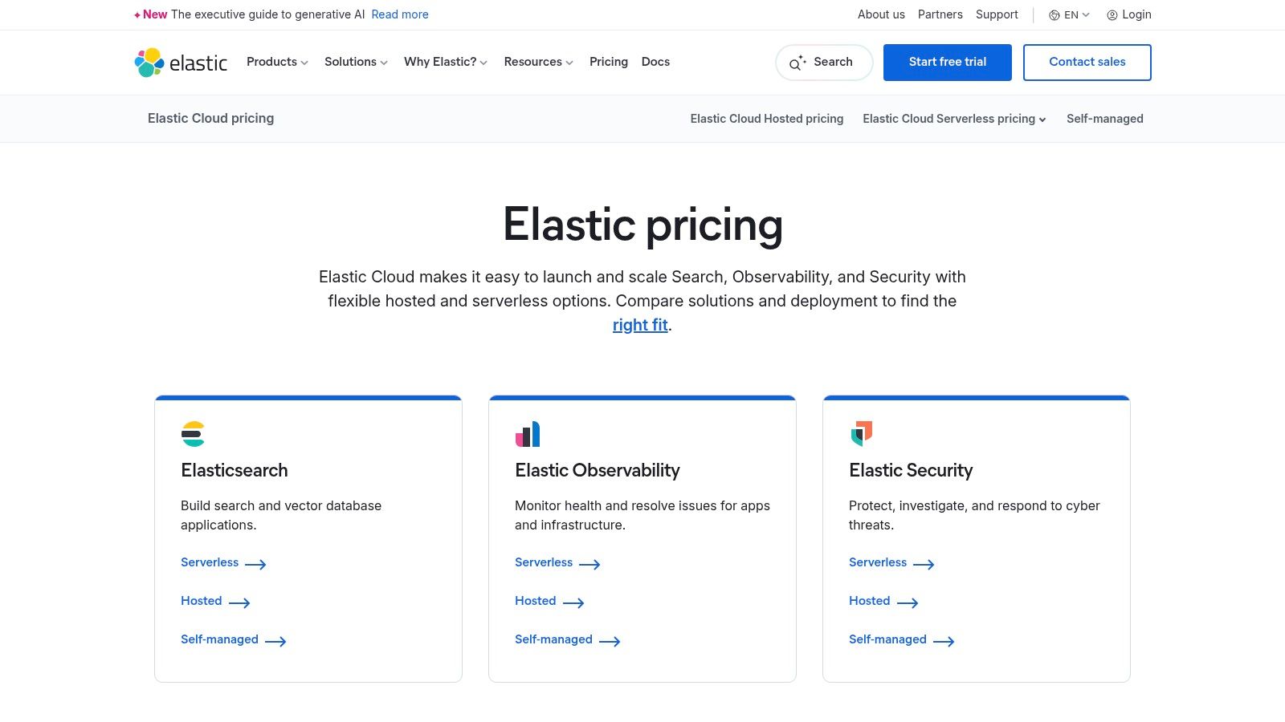Click the Contact sales button
The image size is (1285, 722).
1087,62
